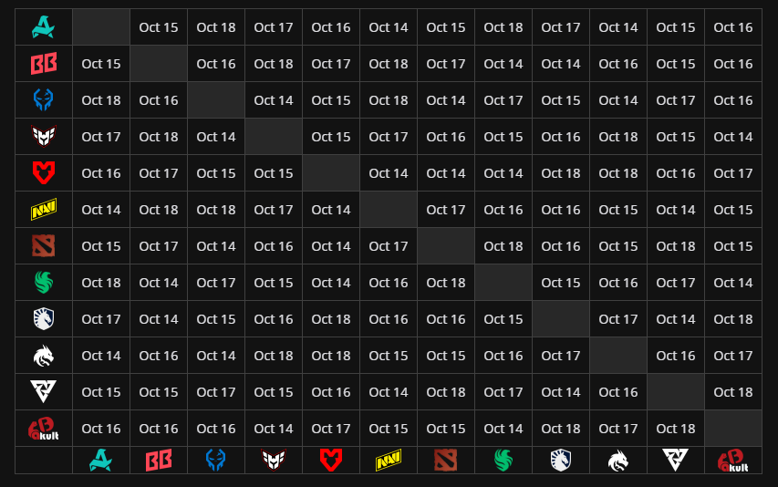Click the Team Liquid logo in the bottom row

click(x=561, y=461)
